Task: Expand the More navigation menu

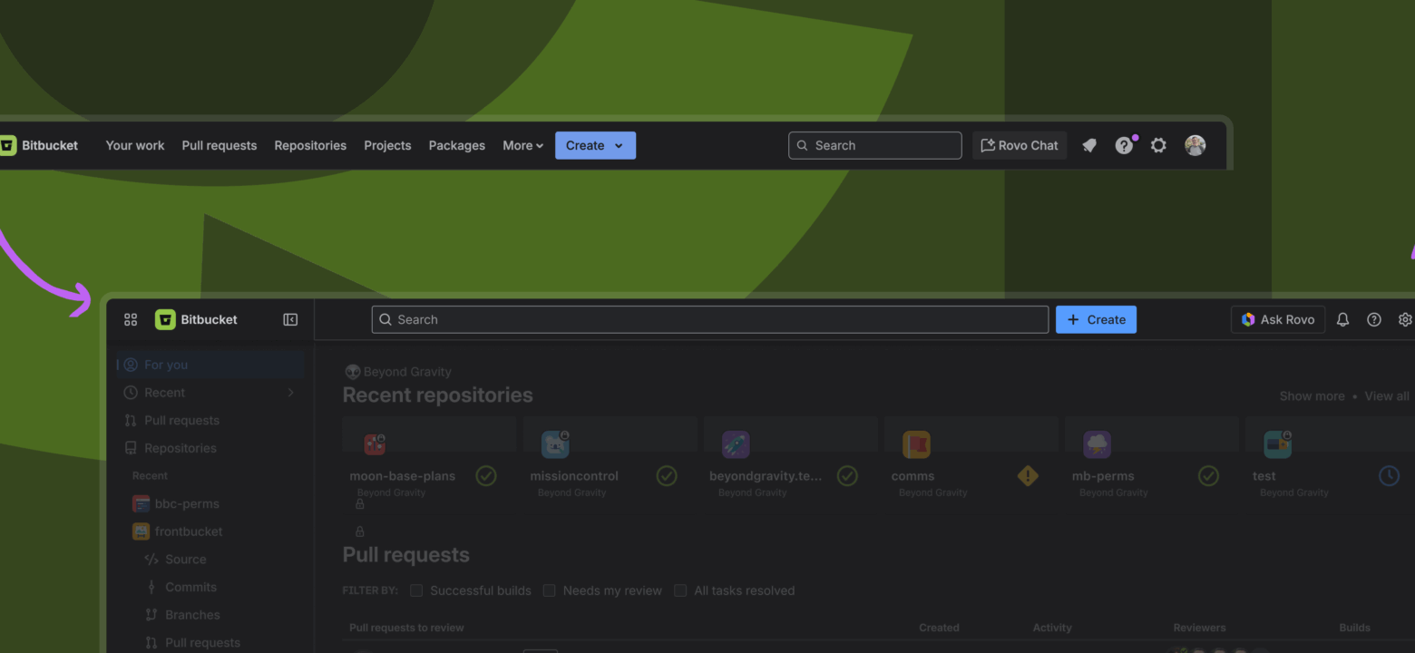Action: (x=522, y=145)
